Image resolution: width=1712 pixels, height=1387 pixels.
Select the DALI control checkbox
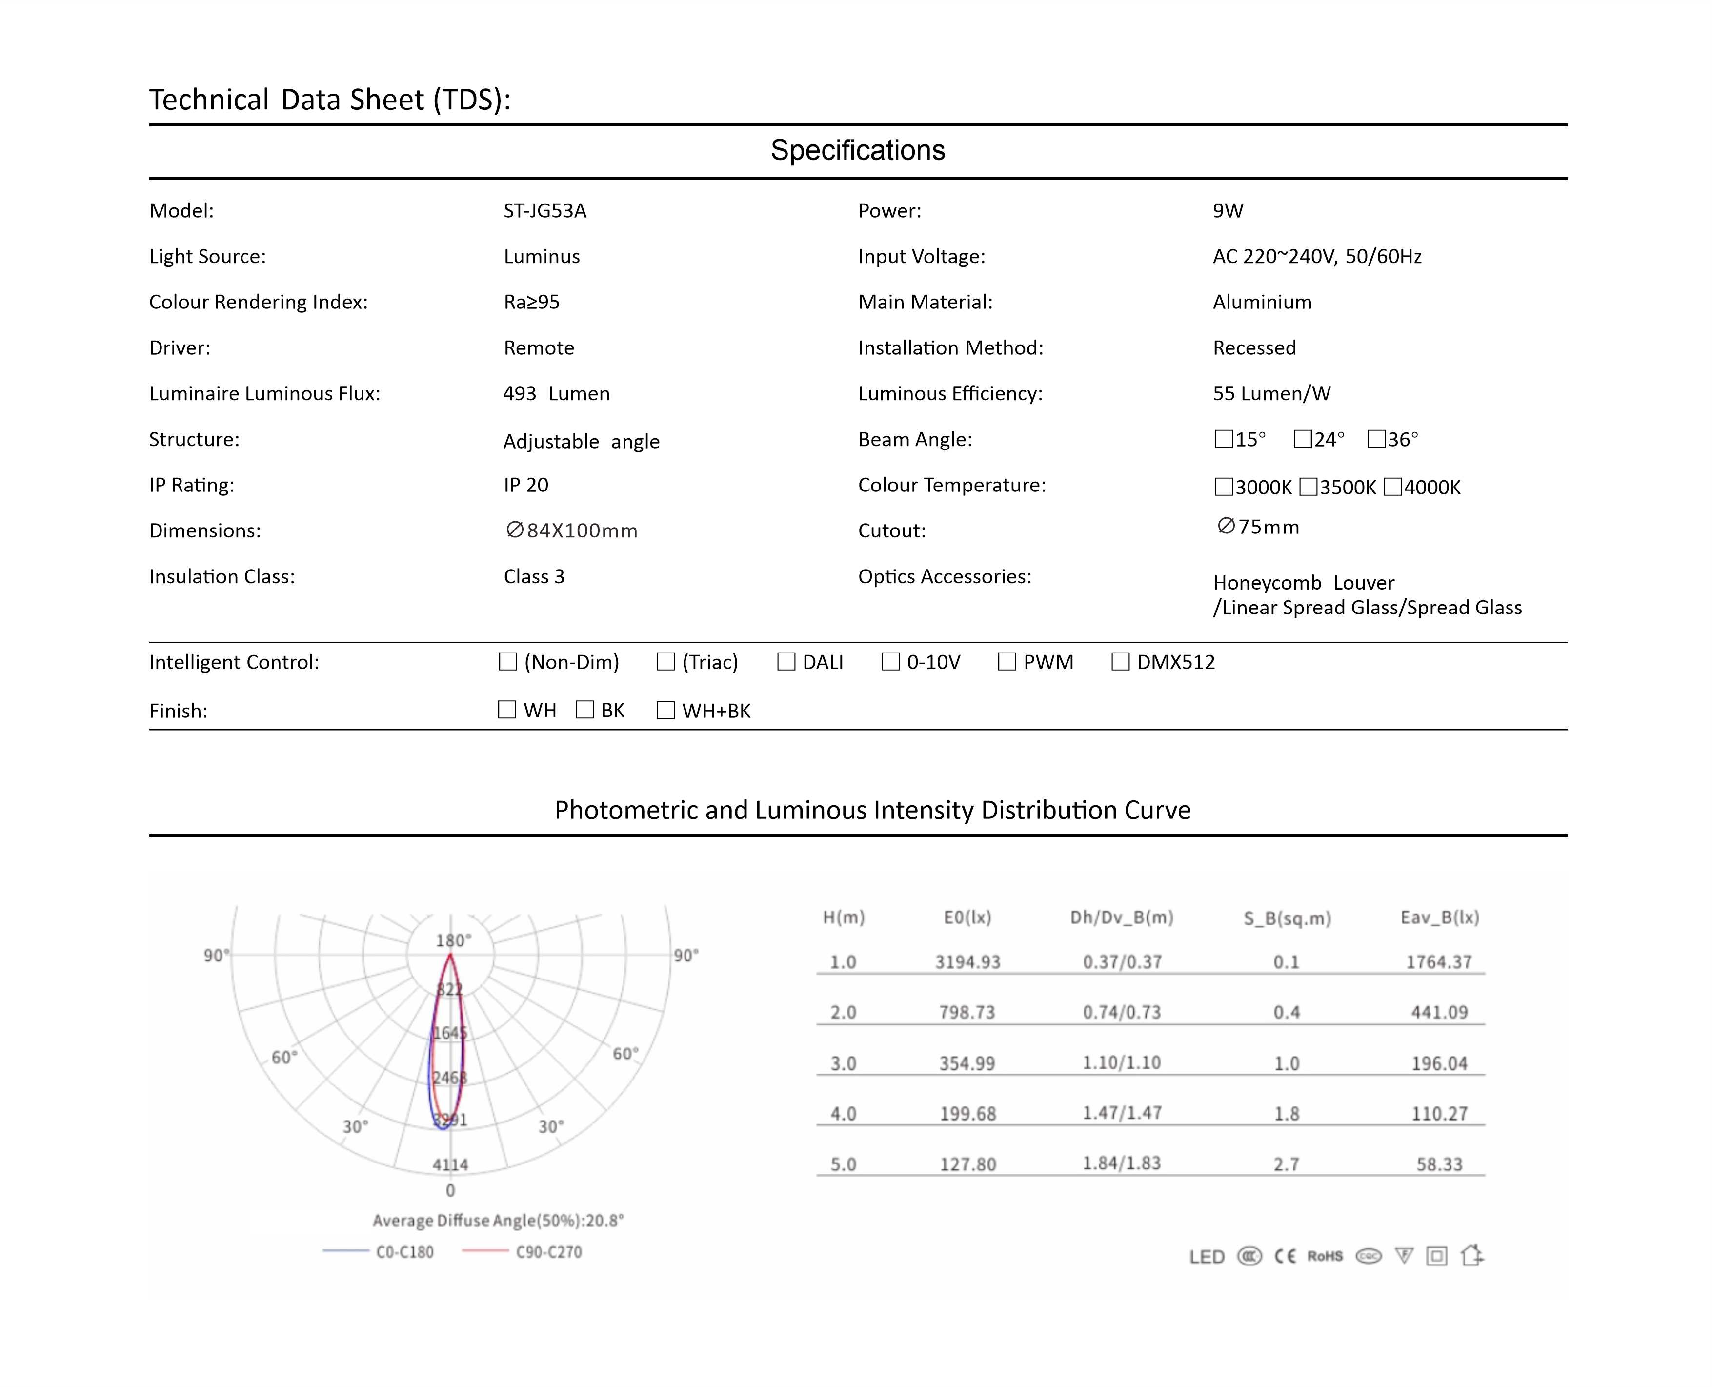pos(786,662)
